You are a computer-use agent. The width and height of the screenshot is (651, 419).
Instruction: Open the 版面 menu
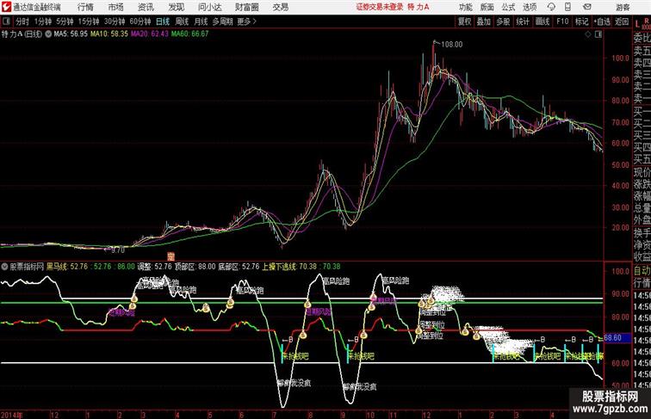(487, 7)
